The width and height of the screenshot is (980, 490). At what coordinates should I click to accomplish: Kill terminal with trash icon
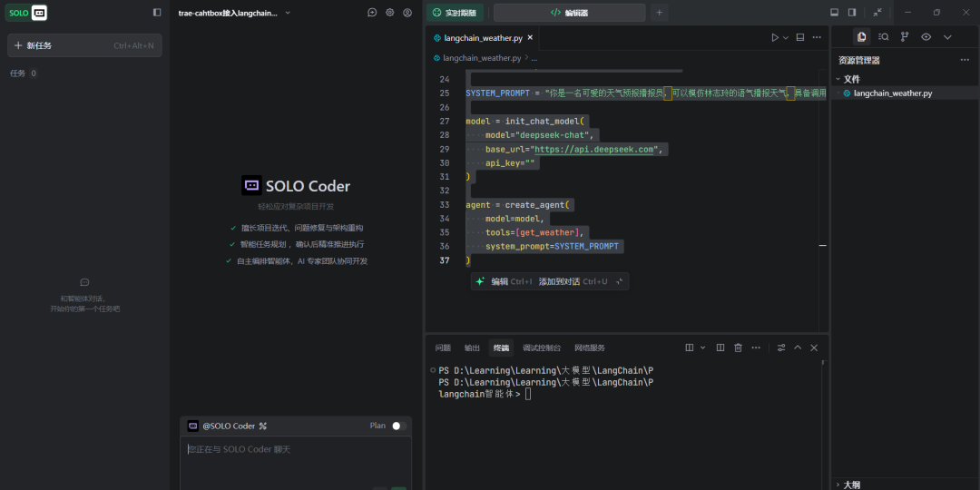(x=738, y=348)
